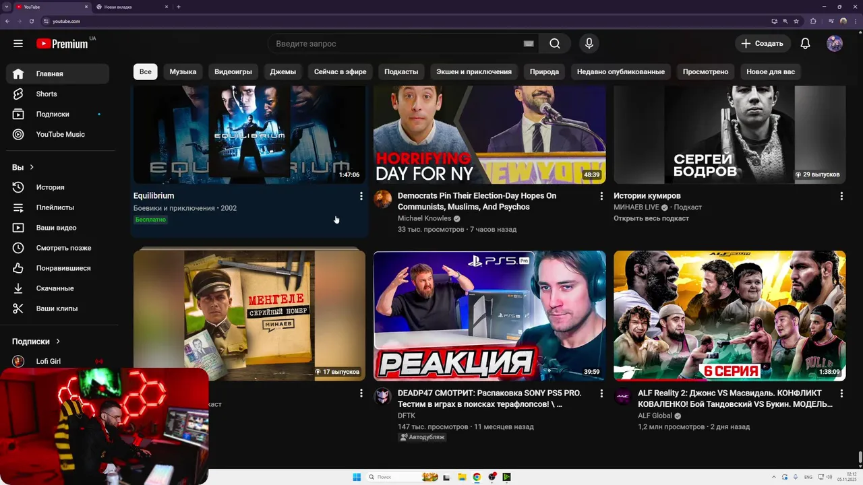Open the hamburger guide menu

coord(18,44)
